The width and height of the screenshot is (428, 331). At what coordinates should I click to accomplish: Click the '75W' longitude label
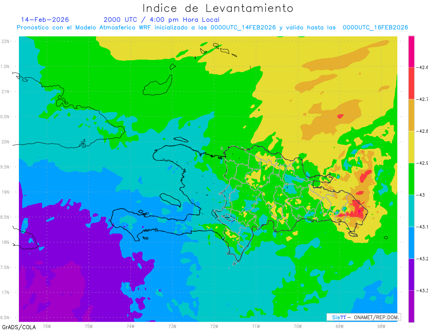pos(88,326)
